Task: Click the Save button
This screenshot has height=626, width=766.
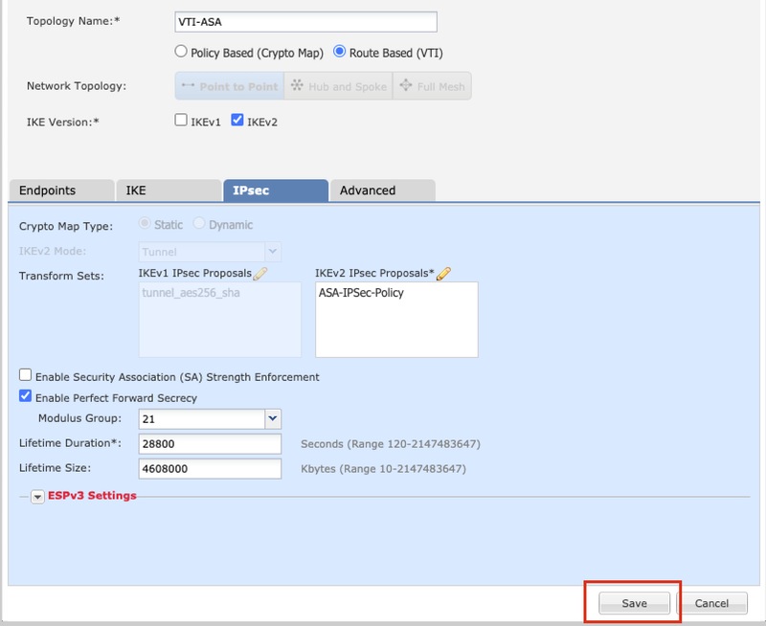Action: pyautogui.click(x=634, y=603)
